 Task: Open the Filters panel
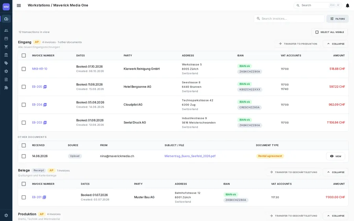[337, 19]
